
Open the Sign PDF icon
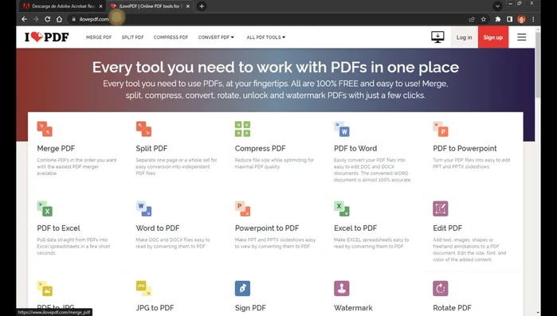tap(242, 288)
